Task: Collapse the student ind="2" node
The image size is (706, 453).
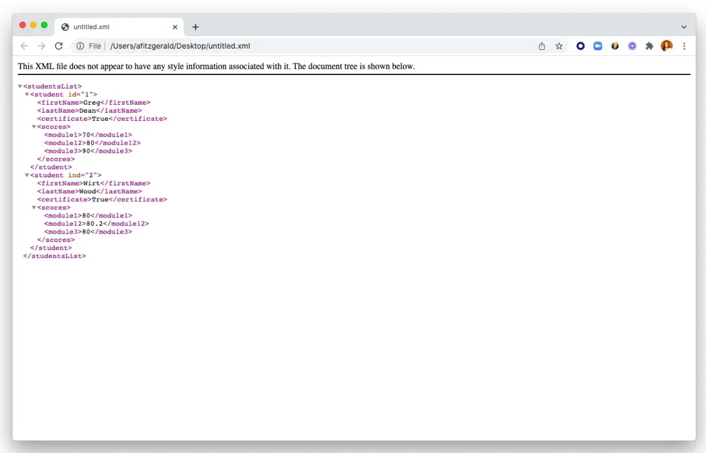Action: click(27, 176)
